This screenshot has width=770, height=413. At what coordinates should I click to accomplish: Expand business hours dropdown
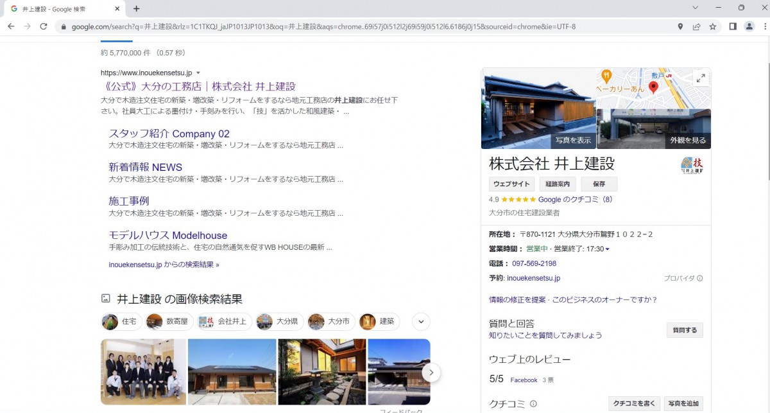point(607,249)
